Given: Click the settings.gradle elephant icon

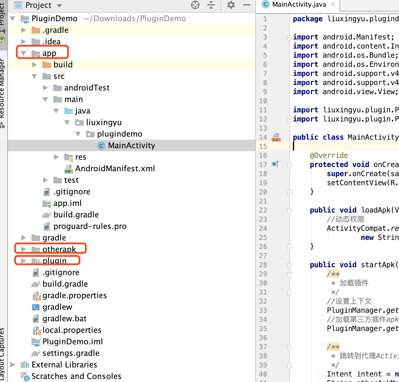Looking at the screenshot, I should pyautogui.click(x=36, y=353).
